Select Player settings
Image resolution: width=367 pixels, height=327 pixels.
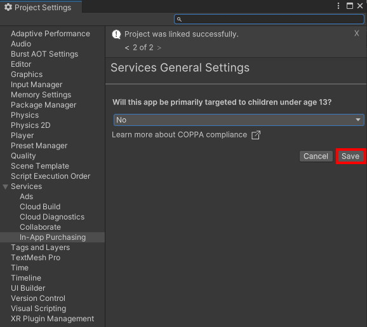click(x=22, y=136)
